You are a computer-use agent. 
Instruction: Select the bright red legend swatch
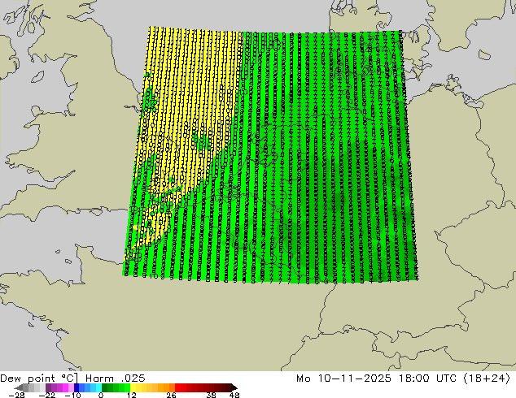point(183,388)
